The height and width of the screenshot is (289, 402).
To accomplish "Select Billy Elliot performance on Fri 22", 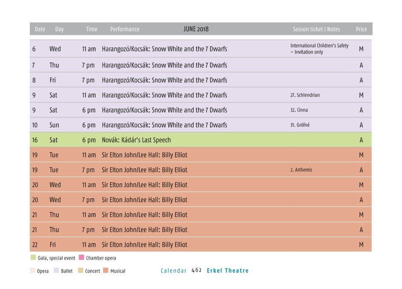I will (144, 245).
